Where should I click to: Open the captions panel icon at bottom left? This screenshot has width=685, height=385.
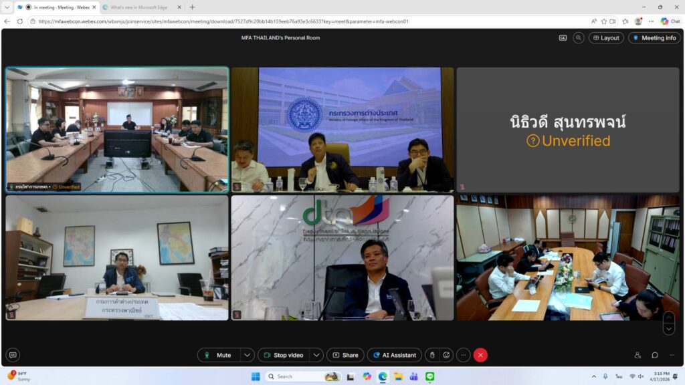(x=13, y=356)
